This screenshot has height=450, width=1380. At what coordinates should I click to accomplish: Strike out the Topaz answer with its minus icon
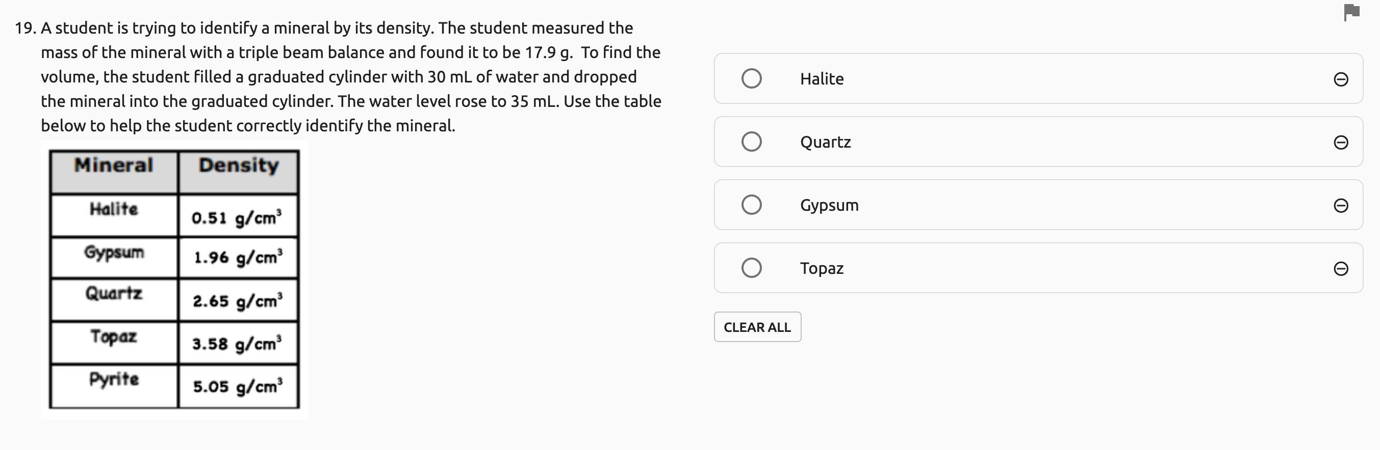pos(1340,268)
